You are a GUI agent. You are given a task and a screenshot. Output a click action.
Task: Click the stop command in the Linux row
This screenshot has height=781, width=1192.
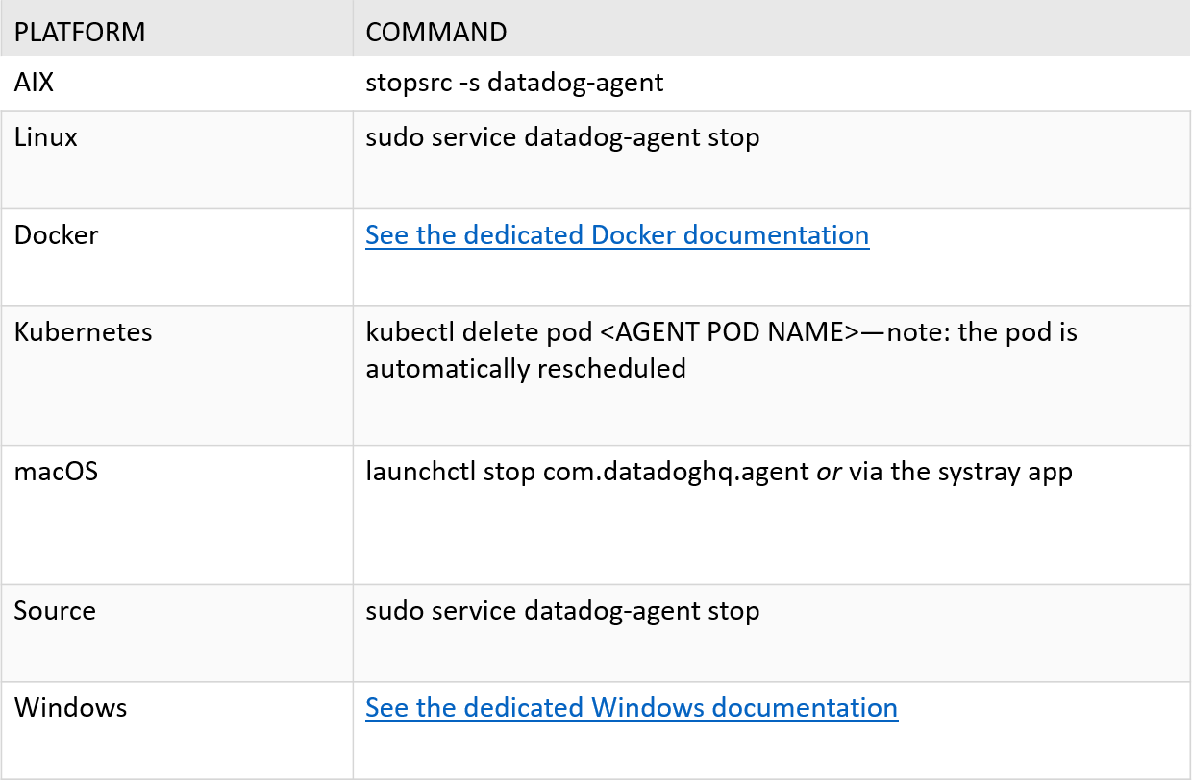click(x=562, y=137)
